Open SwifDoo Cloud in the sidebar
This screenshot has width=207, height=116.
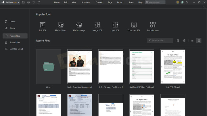pos(15,49)
